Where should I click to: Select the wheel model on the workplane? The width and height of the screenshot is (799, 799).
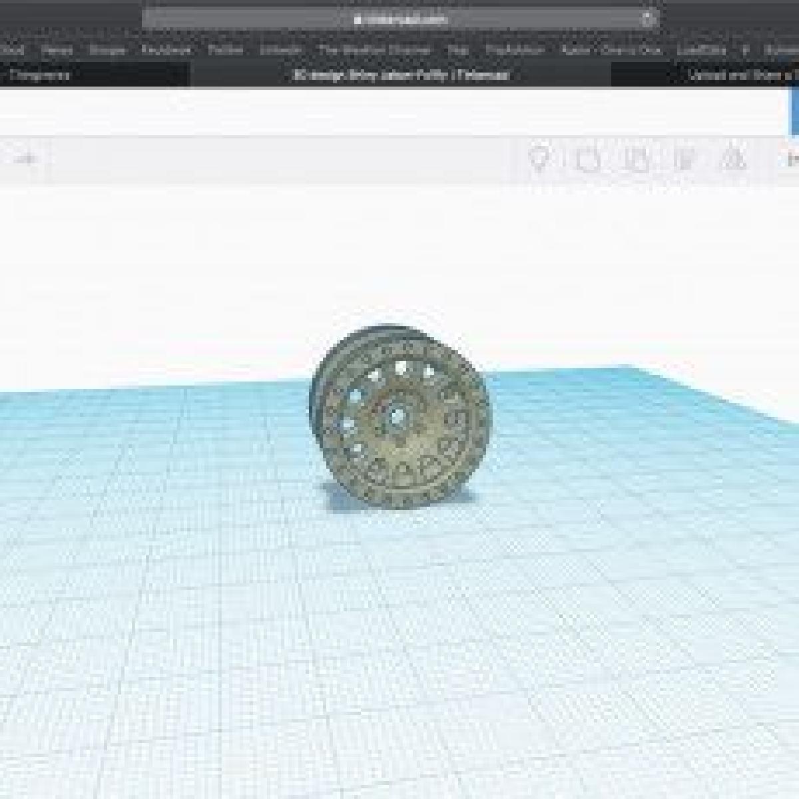400,416
